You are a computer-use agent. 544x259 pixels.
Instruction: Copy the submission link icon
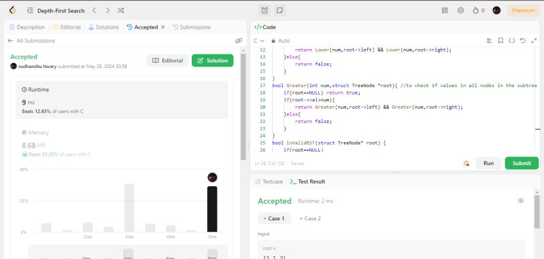[239, 41]
